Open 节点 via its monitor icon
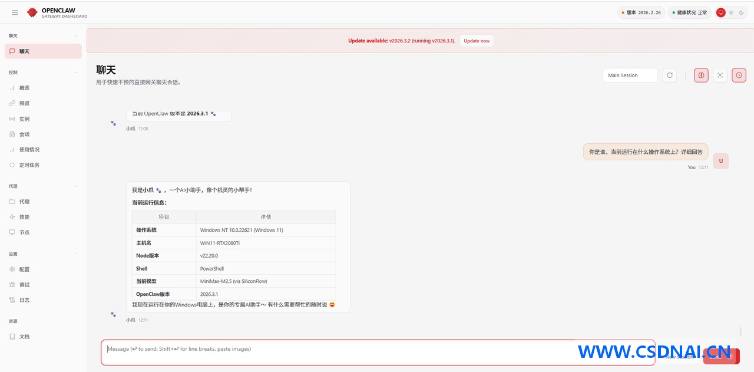Image resolution: width=754 pixels, height=372 pixels. click(x=12, y=232)
